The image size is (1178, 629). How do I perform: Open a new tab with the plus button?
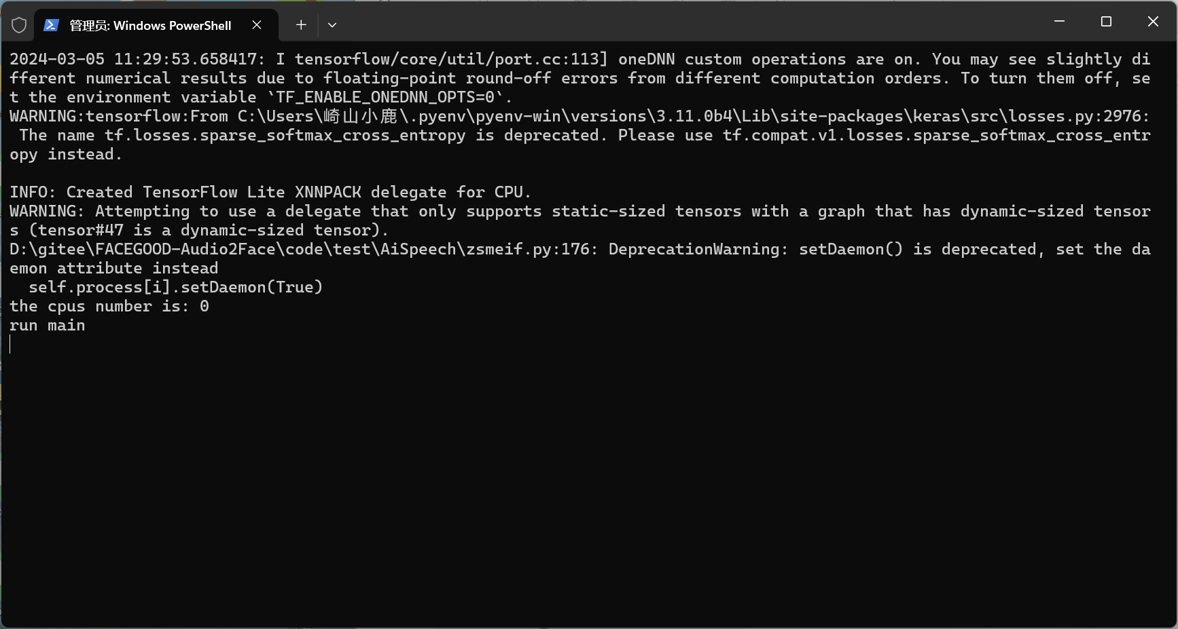click(x=301, y=25)
